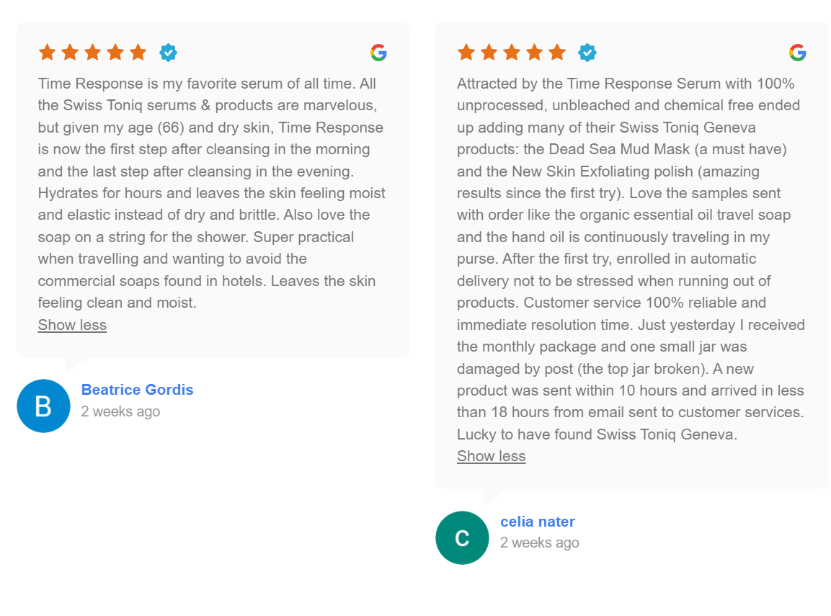Click the third star of celia's rating
The height and width of the screenshot is (616, 831).
click(512, 53)
